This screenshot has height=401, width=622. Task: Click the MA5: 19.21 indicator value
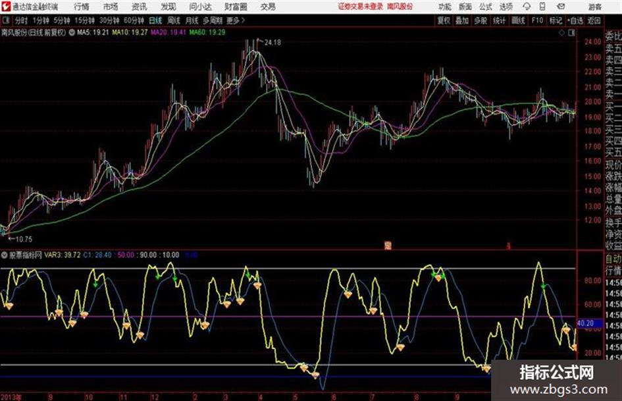pos(93,32)
